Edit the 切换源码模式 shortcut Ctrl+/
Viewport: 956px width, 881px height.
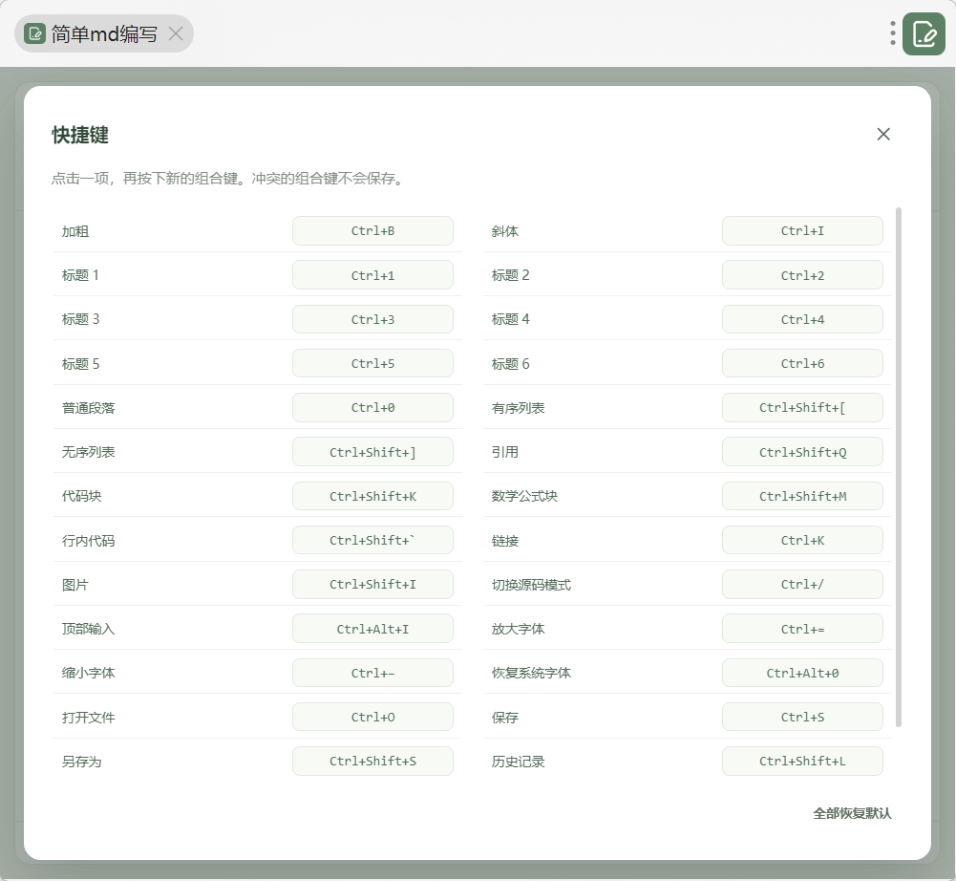(802, 584)
